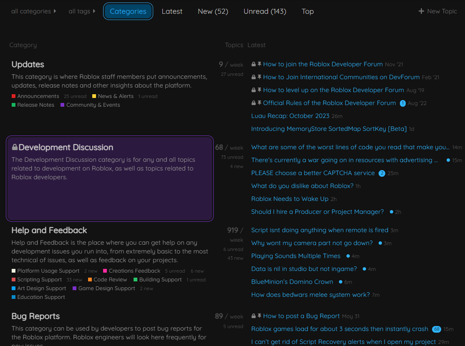465x346 pixels.
Task: Click the lock icon on 'How to level up' topic
Action: tap(253, 90)
